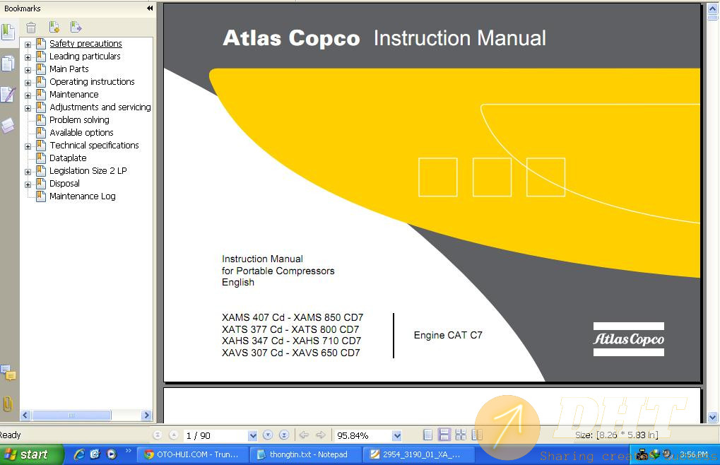The height and width of the screenshot is (465, 720).
Task: Open Technical specifications bookmark
Action: click(94, 145)
